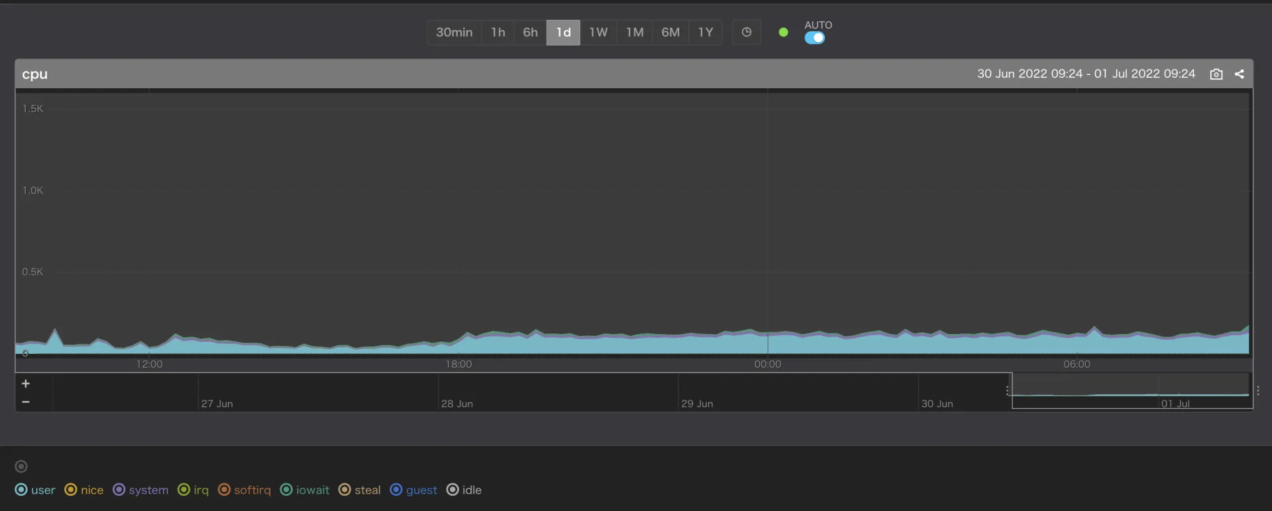Click the camera snapshot icon
Image resolution: width=1272 pixels, height=511 pixels.
pyautogui.click(x=1216, y=74)
